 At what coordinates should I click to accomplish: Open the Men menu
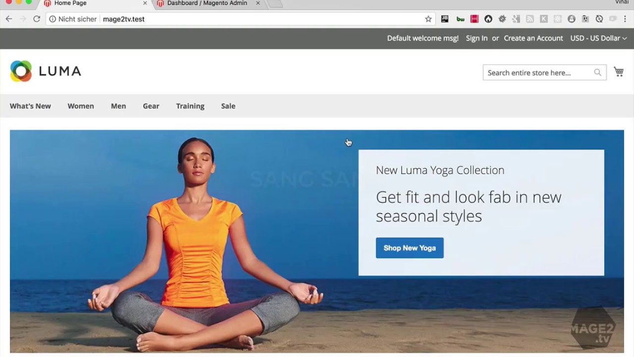coord(118,106)
